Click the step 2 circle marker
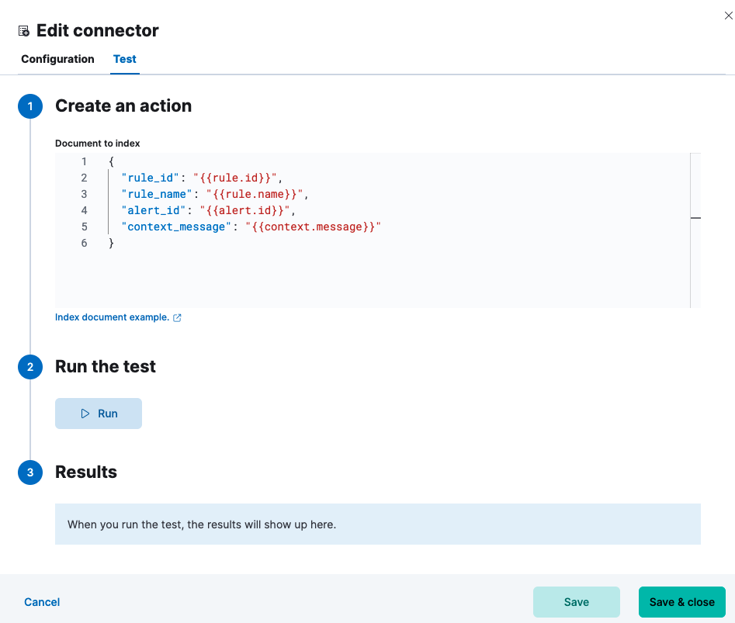 30,367
